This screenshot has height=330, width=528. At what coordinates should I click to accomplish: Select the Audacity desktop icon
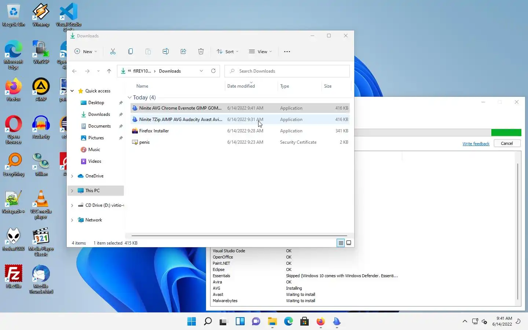pos(41,127)
